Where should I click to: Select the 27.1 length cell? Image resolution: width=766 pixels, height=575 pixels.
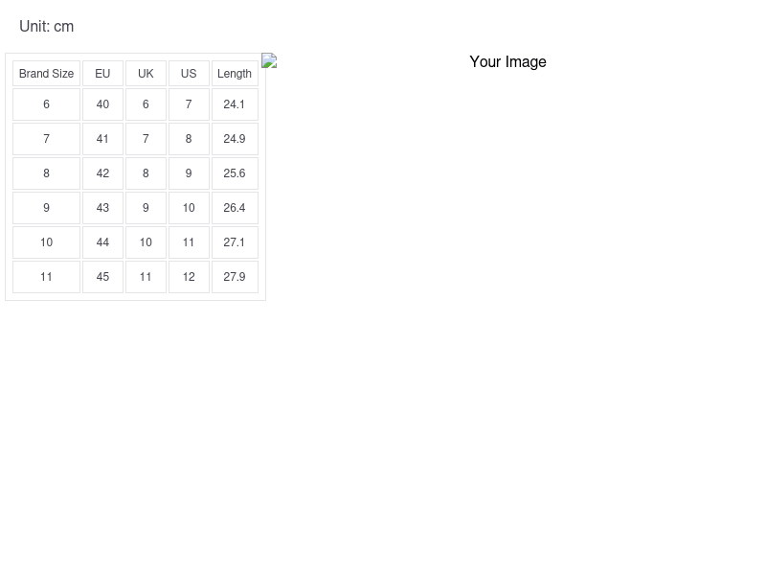click(x=235, y=242)
